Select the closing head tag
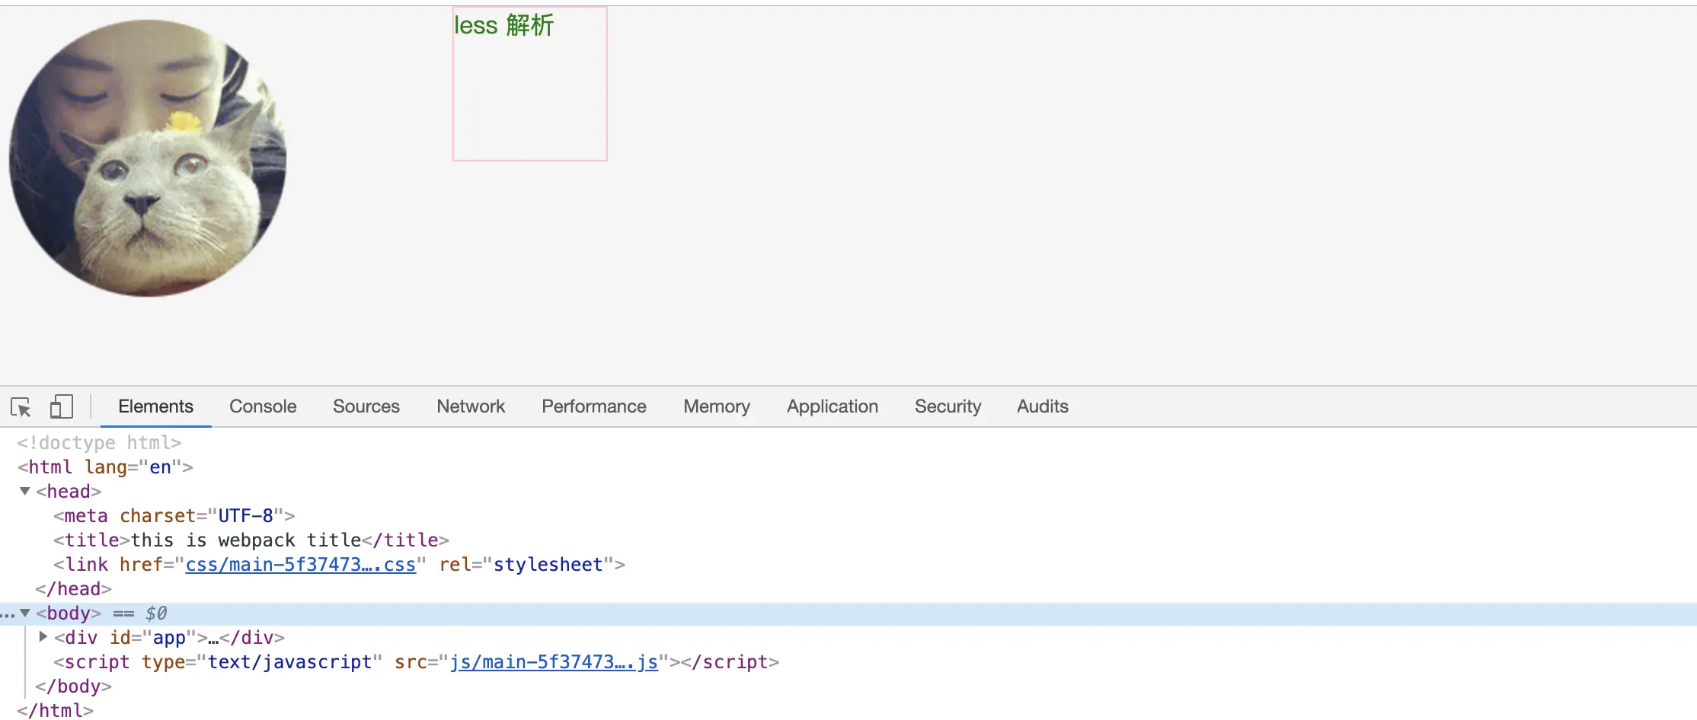Viewport: 1697px width, 720px height. point(73,589)
